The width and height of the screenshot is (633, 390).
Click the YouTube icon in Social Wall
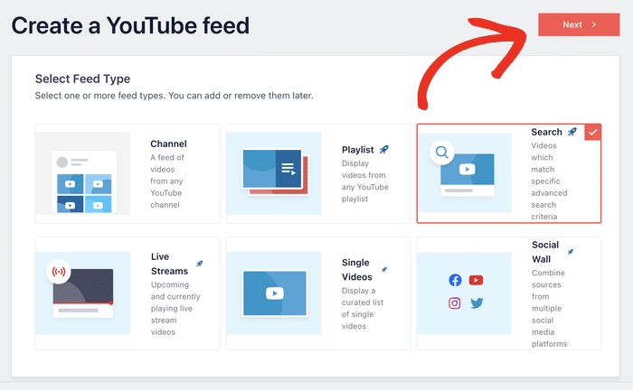click(x=477, y=281)
